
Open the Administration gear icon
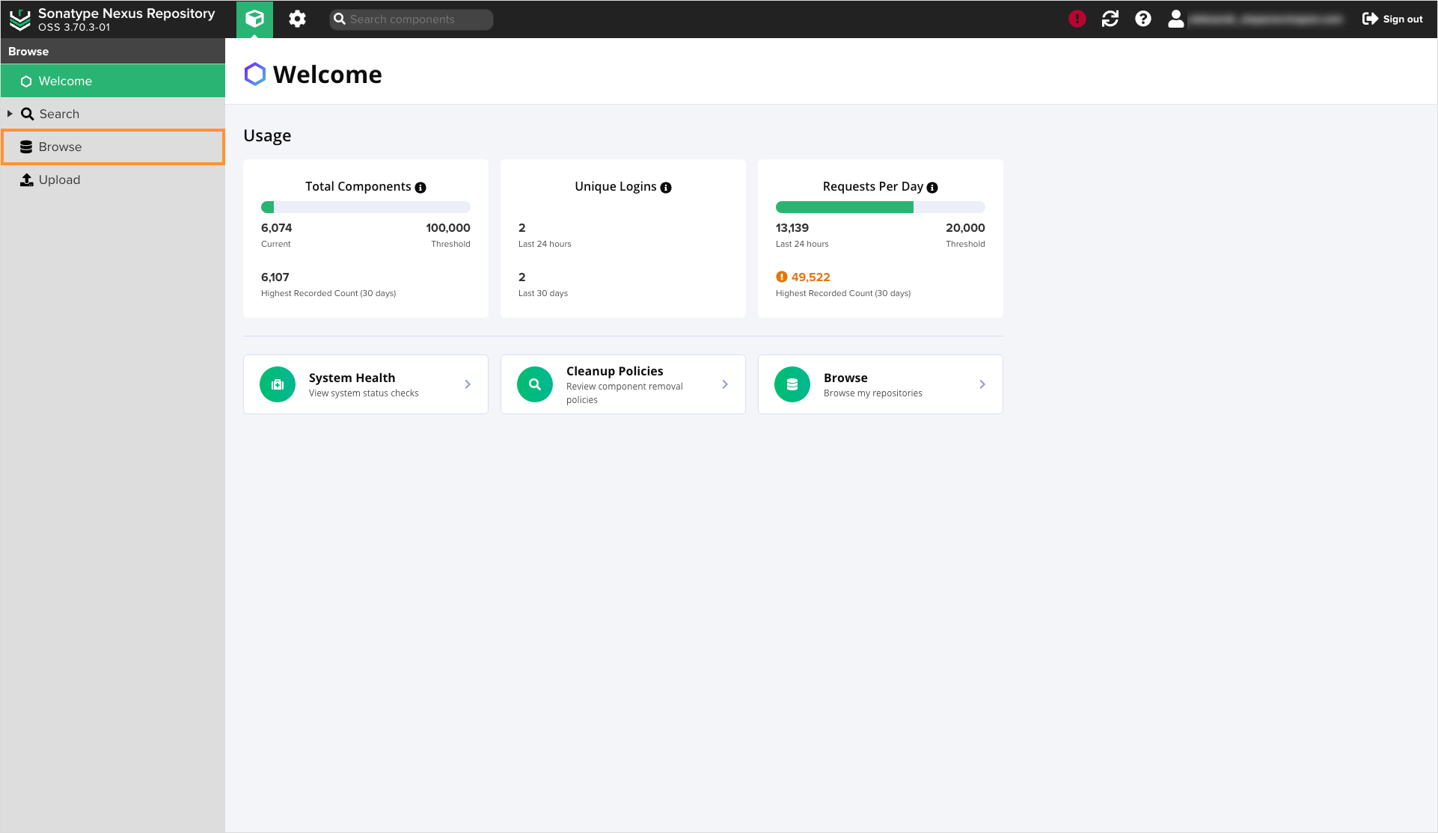pos(297,19)
